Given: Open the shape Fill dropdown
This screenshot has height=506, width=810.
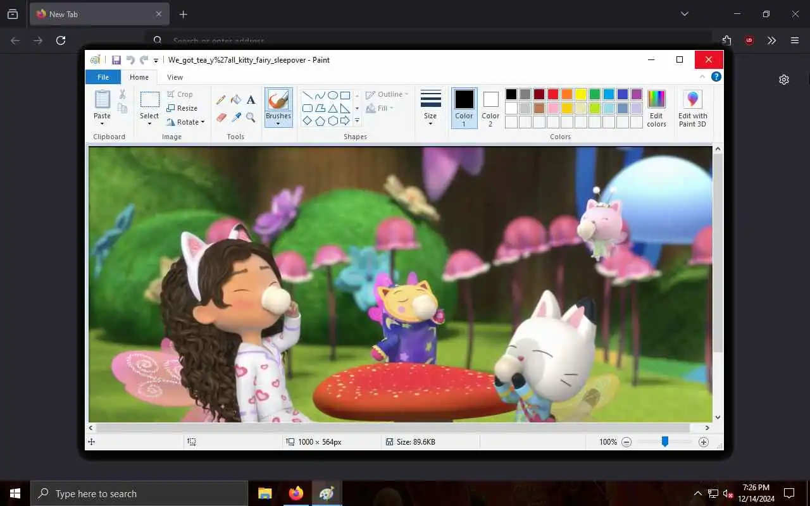Looking at the screenshot, I should 380,108.
